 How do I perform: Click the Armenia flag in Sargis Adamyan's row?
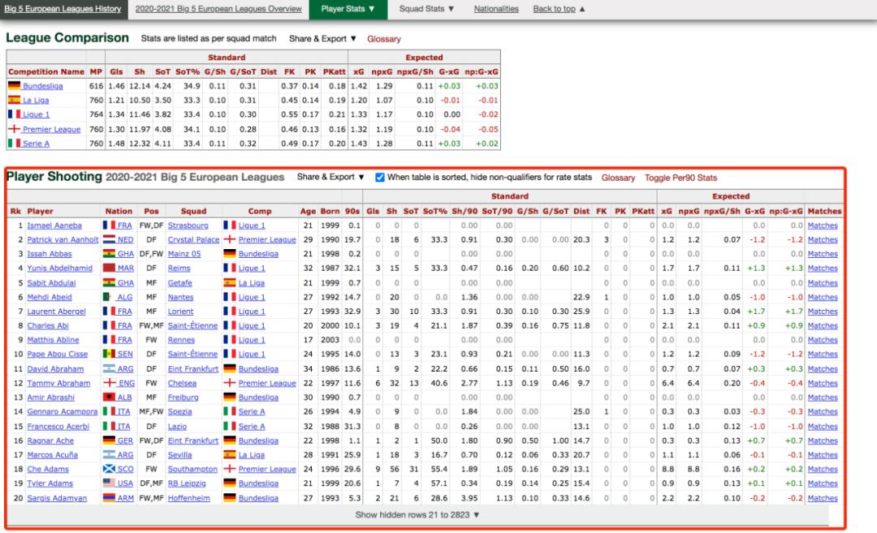[x=109, y=497]
